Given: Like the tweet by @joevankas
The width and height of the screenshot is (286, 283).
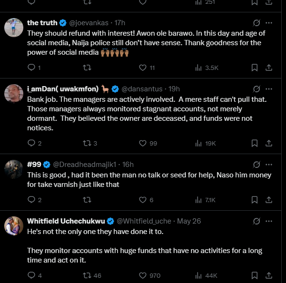Looking at the screenshot, I should [143, 68].
